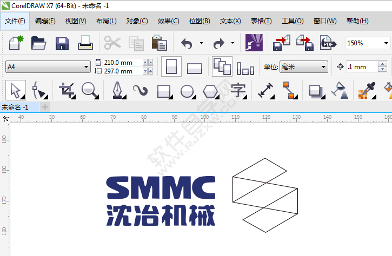The height and width of the screenshot is (256, 392).
Task: Select the Rectangle tool
Action: tap(164, 91)
